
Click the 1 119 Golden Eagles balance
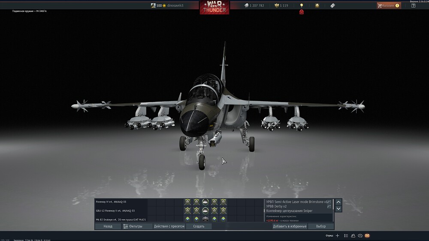pos(284,6)
